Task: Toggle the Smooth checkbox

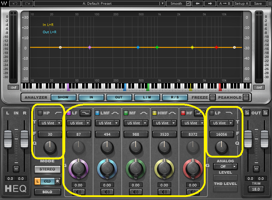Action: [188, 3]
